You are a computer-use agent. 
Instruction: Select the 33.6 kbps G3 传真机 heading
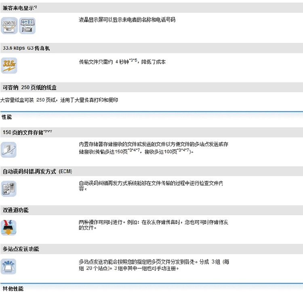tap(26, 48)
